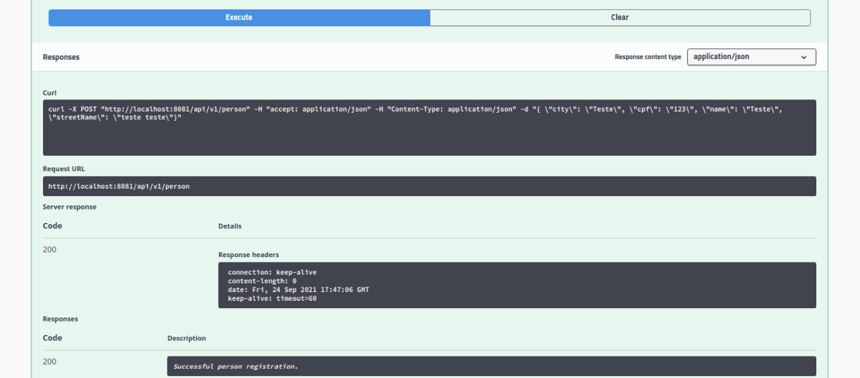This screenshot has width=860, height=378.
Task: Click the keep-alive: timeout=60 header line
Action: pyautogui.click(x=272, y=299)
